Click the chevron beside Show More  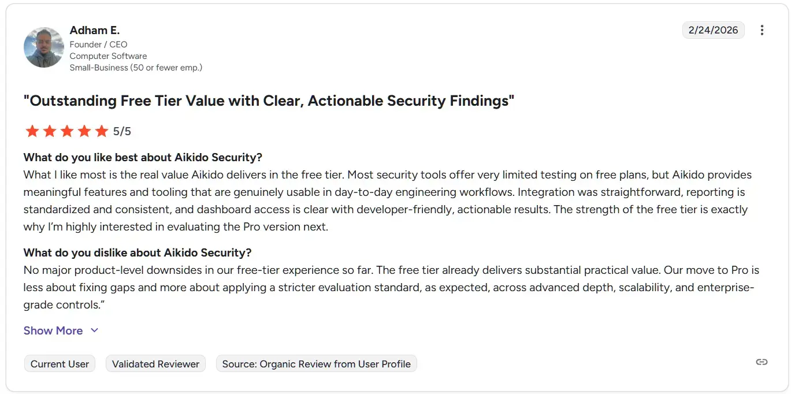pyautogui.click(x=94, y=330)
